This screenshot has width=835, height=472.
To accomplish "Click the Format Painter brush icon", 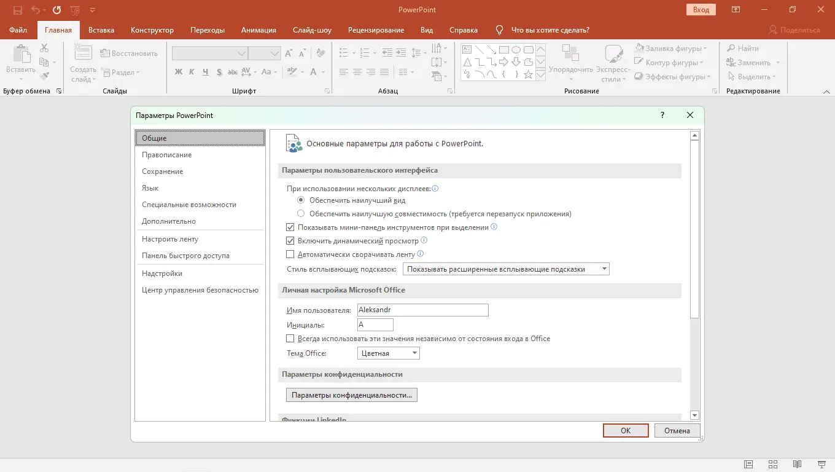I will click(x=44, y=76).
